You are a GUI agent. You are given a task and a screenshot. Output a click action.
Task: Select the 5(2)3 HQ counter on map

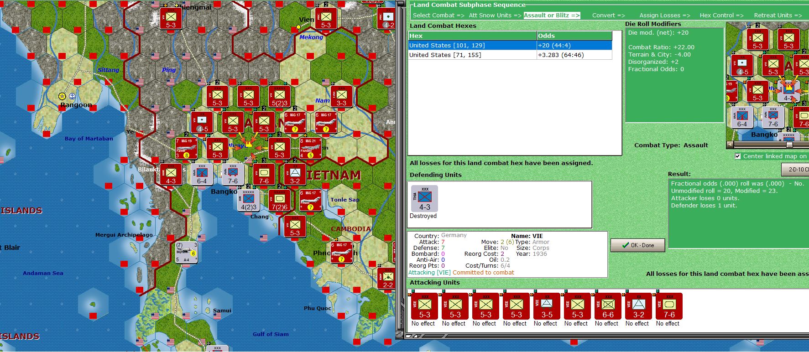click(279, 96)
